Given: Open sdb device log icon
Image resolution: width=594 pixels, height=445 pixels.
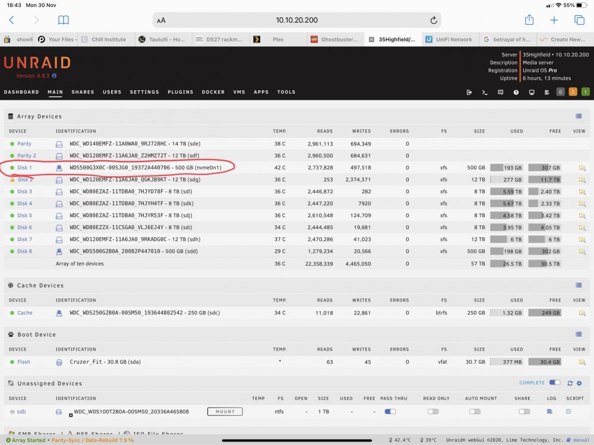Looking at the screenshot, I should [x=549, y=411].
